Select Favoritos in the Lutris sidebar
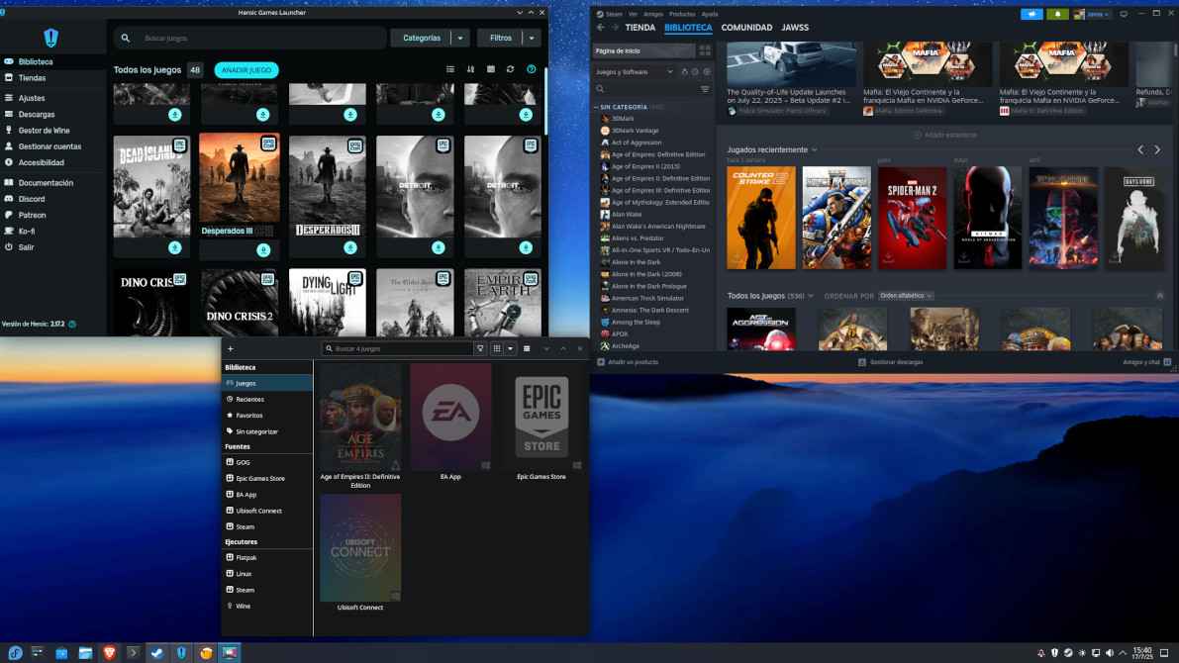1179x663 pixels. point(267,416)
